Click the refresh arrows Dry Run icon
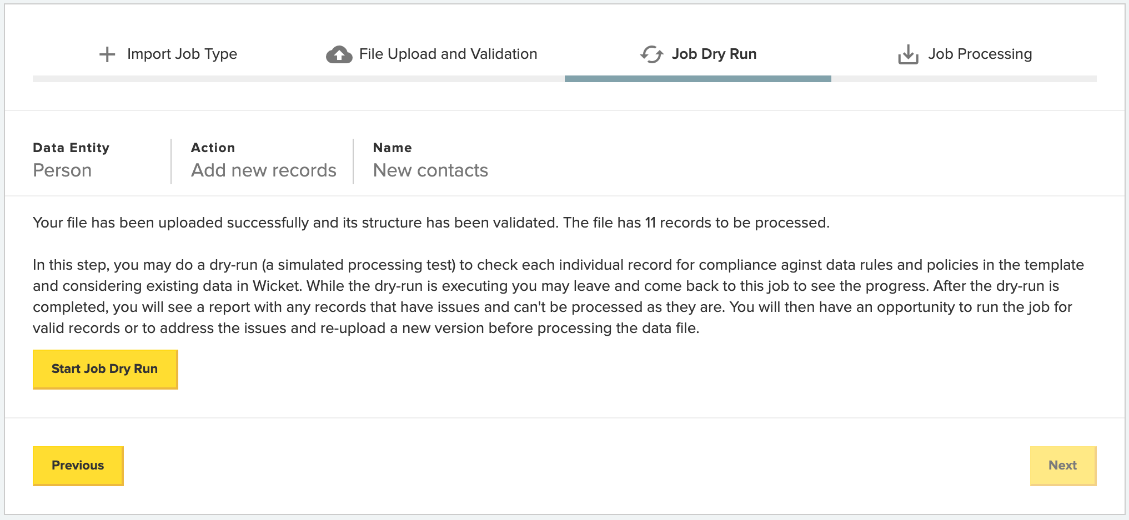Viewport: 1129px width, 520px height. click(652, 54)
